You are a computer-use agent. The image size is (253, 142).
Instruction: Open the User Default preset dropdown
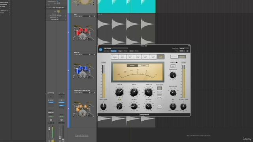click(x=115, y=48)
